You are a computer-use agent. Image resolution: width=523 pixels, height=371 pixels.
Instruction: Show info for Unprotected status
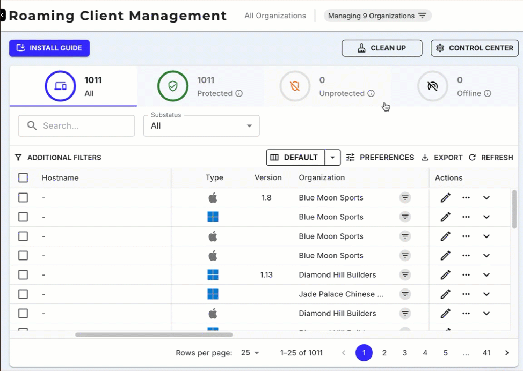(371, 93)
